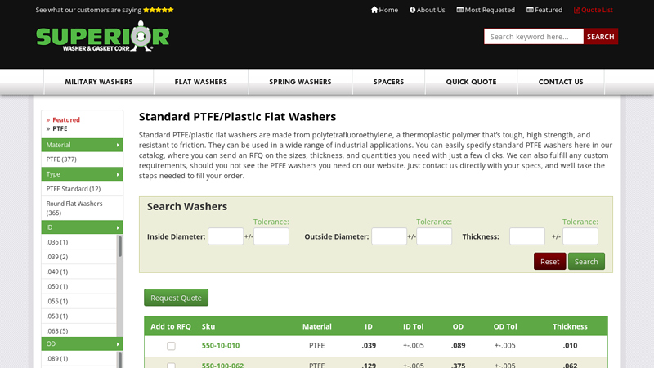Open the Flat Washers menu
This screenshot has width=654, height=368.
[200, 82]
